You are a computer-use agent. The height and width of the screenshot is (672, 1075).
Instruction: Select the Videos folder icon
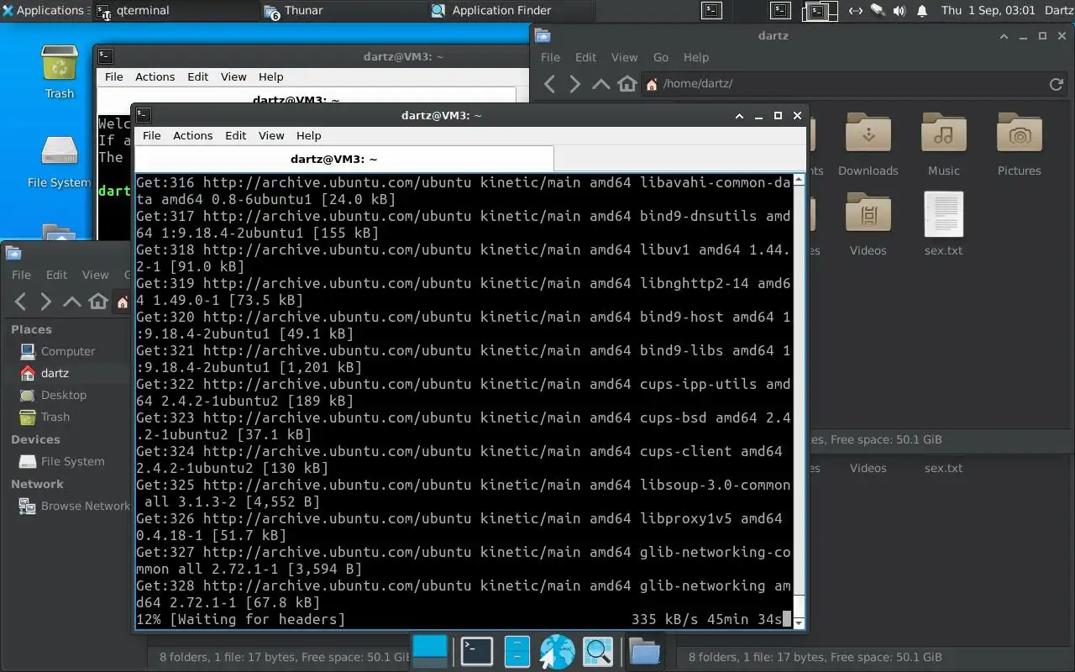868,214
